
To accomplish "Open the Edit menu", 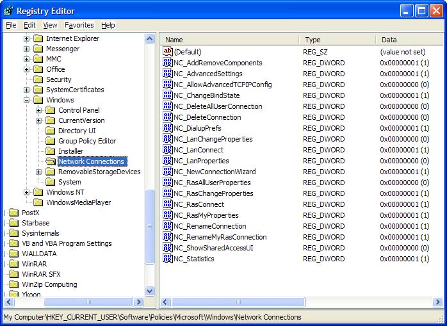I will (x=29, y=25).
